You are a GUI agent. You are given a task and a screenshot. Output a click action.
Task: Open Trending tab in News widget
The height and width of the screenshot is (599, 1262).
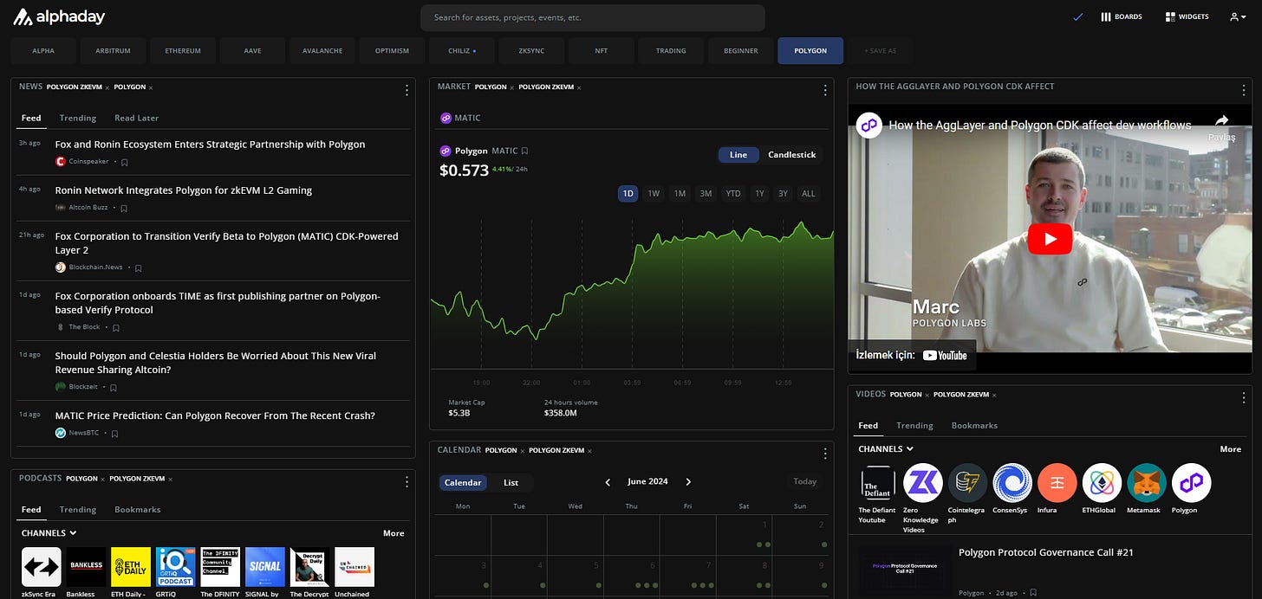point(78,118)
